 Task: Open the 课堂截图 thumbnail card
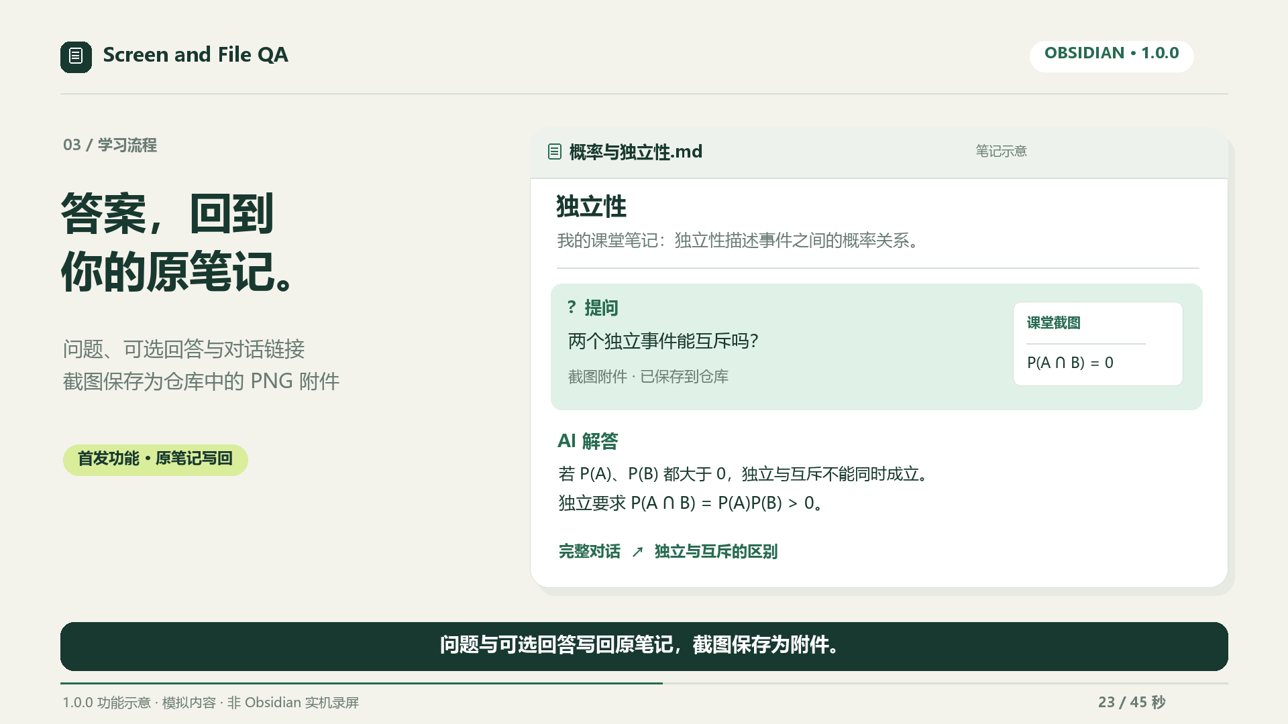tap(1097, 344)
